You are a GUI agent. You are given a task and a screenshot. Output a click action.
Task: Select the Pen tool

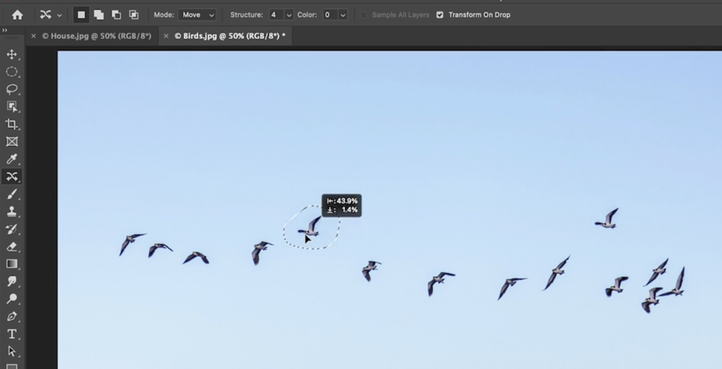(12, 316)
